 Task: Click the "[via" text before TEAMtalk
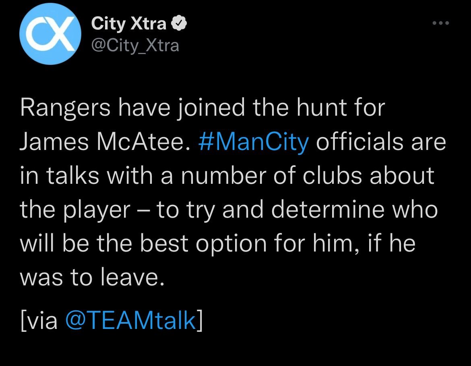(39, 321)
